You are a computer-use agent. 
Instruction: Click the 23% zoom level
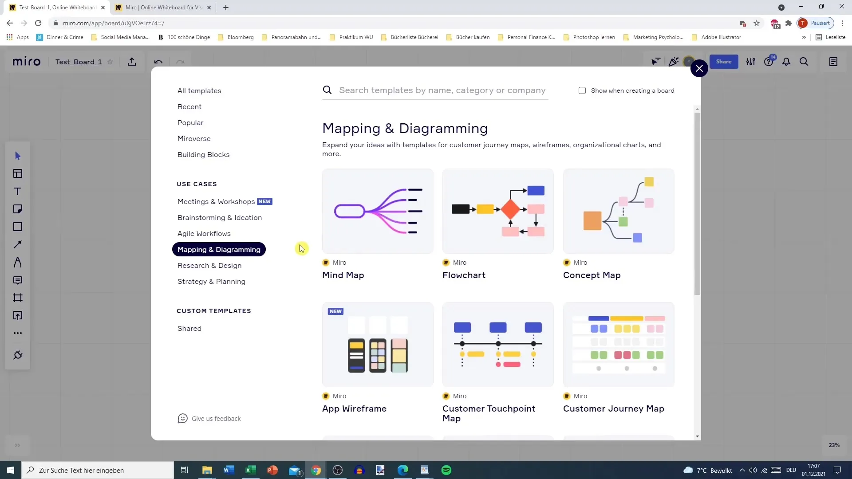coord(834,445)
